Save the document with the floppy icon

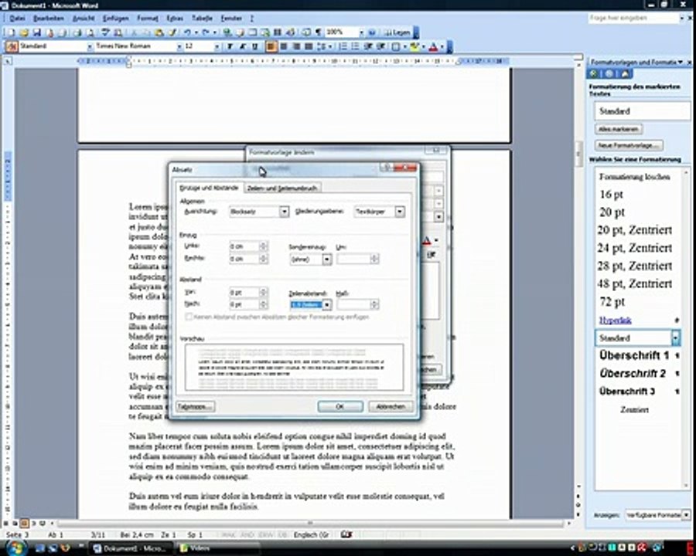pos(37,32)
